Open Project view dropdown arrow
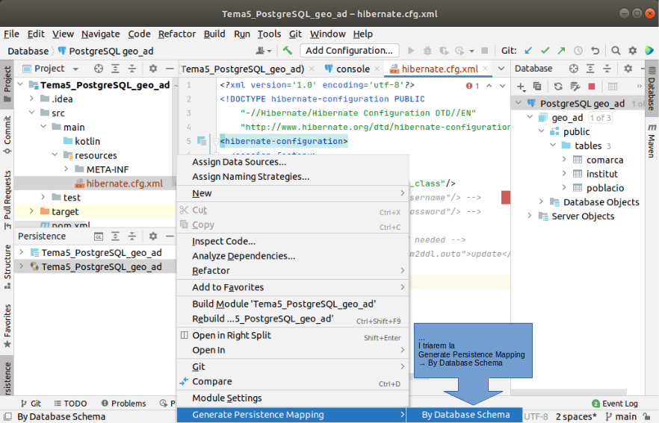The height and width of the screenshot is (423, 659). [x=75, y=69]
